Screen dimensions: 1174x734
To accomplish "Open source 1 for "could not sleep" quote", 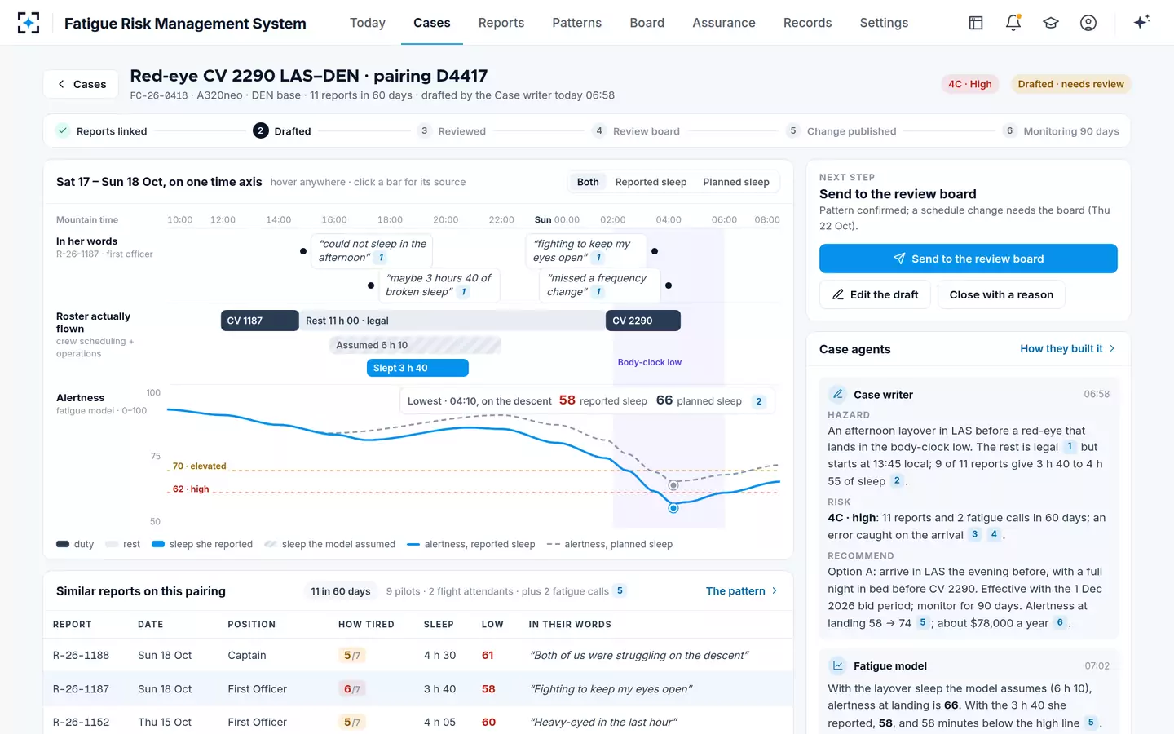I will coord(381,258).
